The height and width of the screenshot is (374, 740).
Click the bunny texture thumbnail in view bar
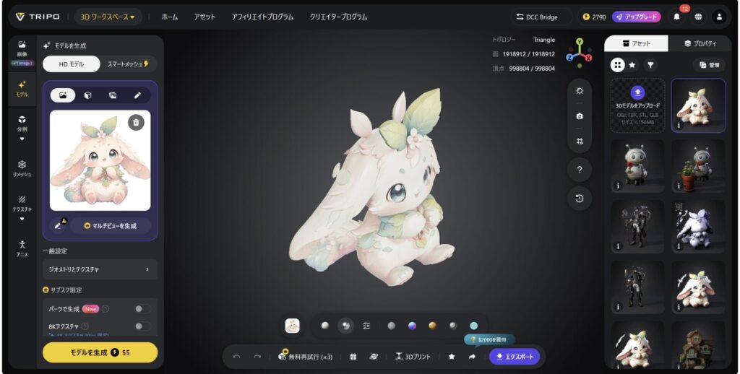point(293,326)
